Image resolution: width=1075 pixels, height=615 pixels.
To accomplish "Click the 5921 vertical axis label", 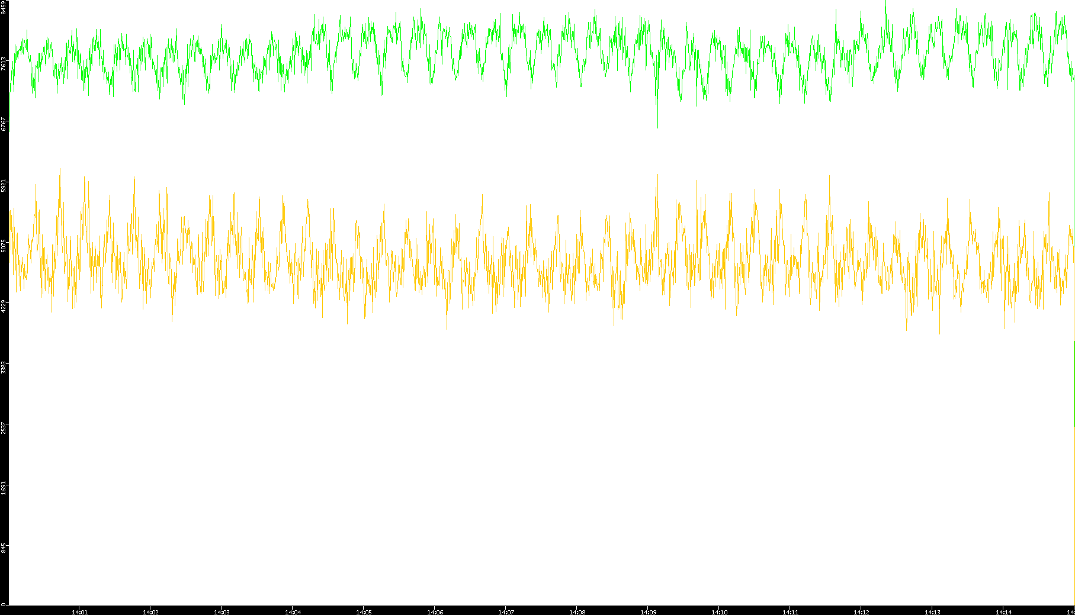I will 4,185.
